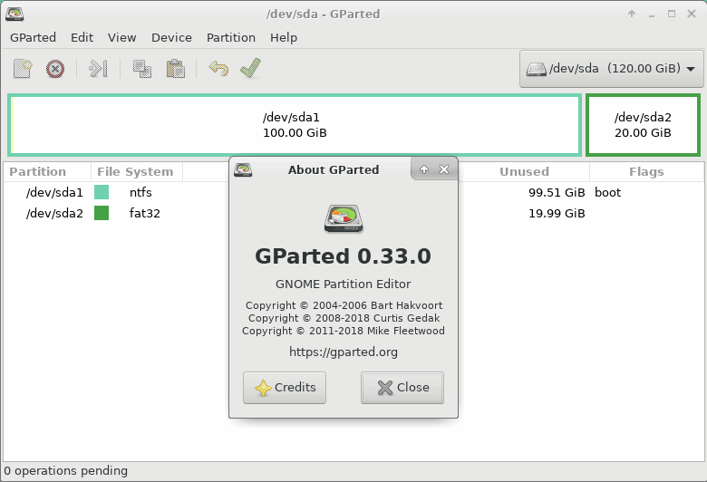The width and height of the screenshot is (707, 482).
Task: Click the Partition column header
Action: [47, 172]
